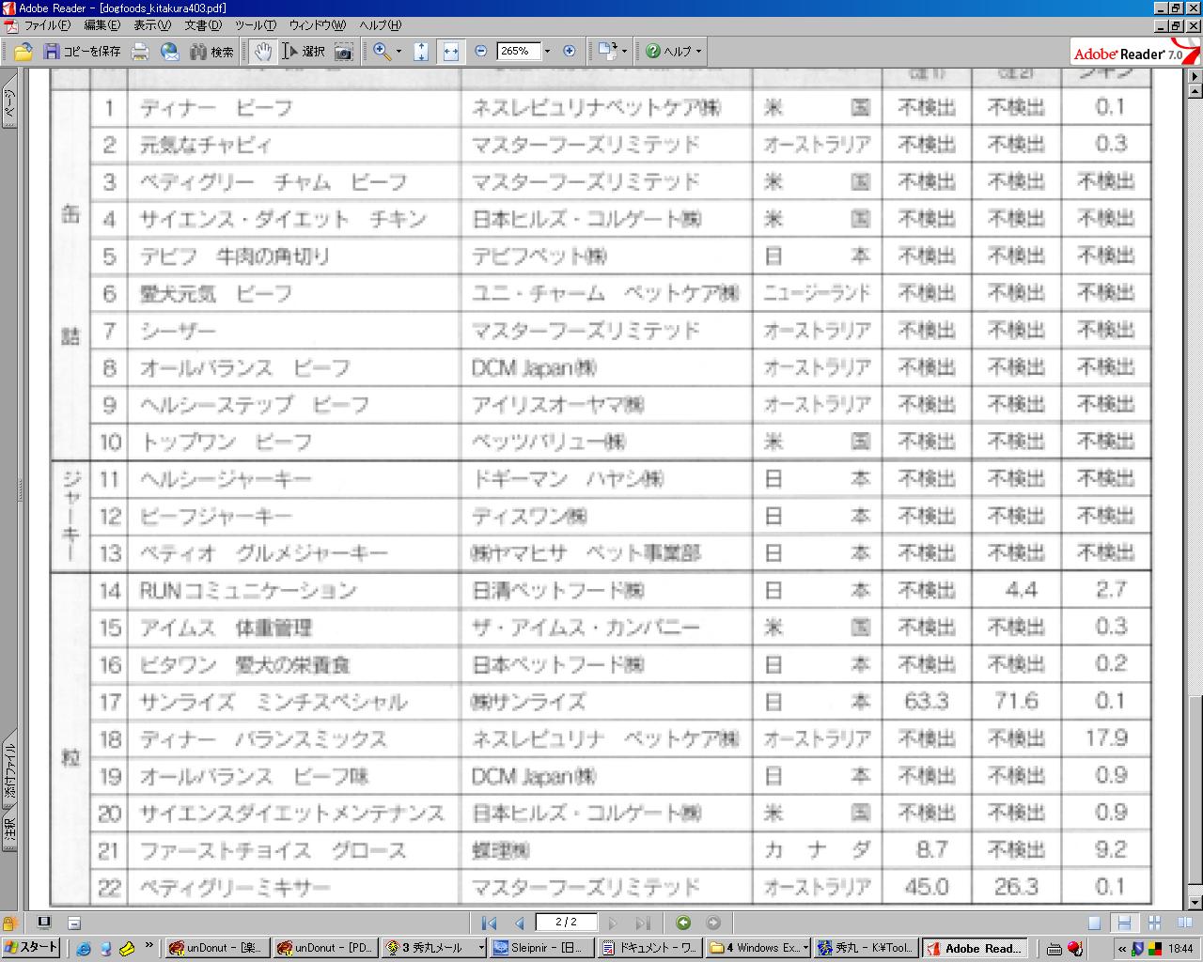Screen dimensions: 1203x962
Task: Click the Open file folder icon
Action: click(x=23, y=52)
